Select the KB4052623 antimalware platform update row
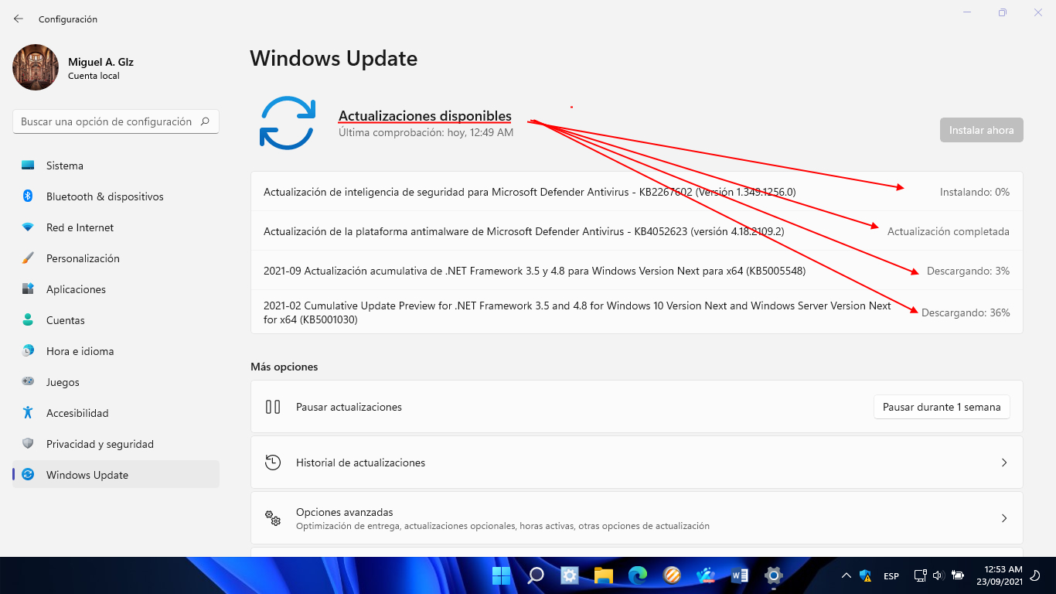 (x=637, y=231)
